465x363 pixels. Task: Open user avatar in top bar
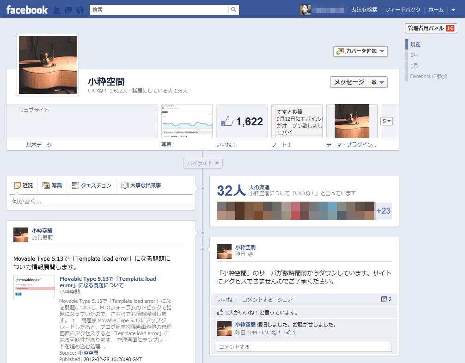305,10
